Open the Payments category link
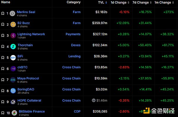This screenshot has width=178, height=117. tap(73, 34)
